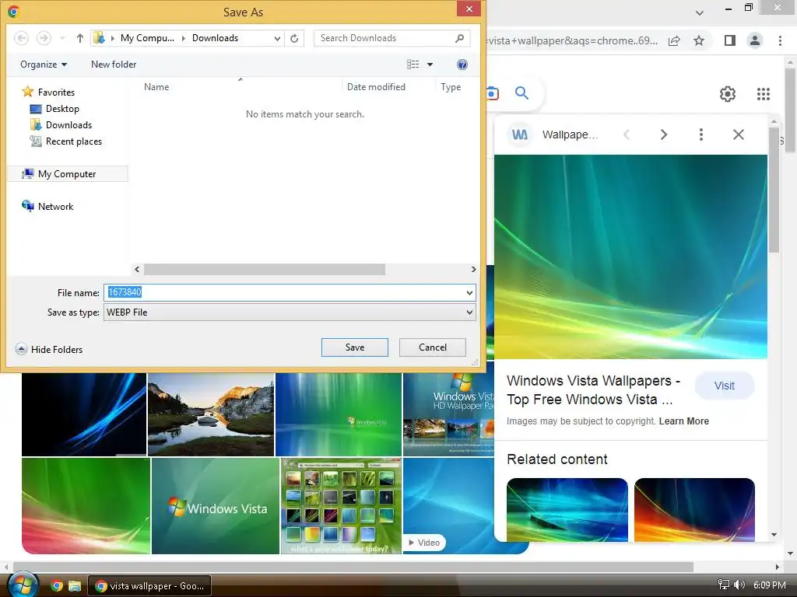Open the network tray icon
The height and width of the screenshot is (597, 797).
coord(723,585)
